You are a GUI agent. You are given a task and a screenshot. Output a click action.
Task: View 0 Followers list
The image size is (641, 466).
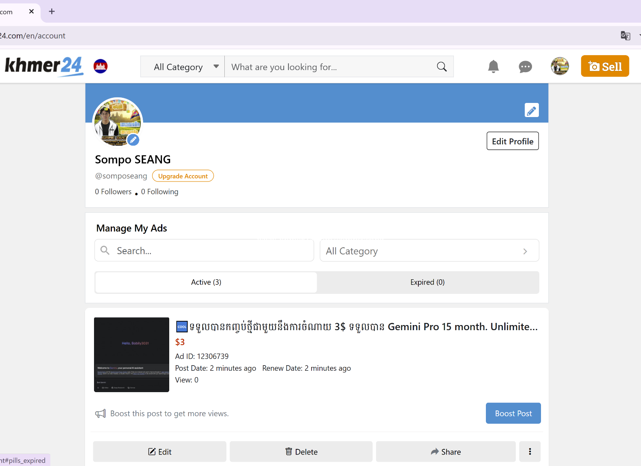tap(113, 192)
